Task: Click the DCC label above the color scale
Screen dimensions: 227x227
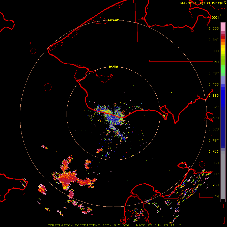Action: [221, 15]
